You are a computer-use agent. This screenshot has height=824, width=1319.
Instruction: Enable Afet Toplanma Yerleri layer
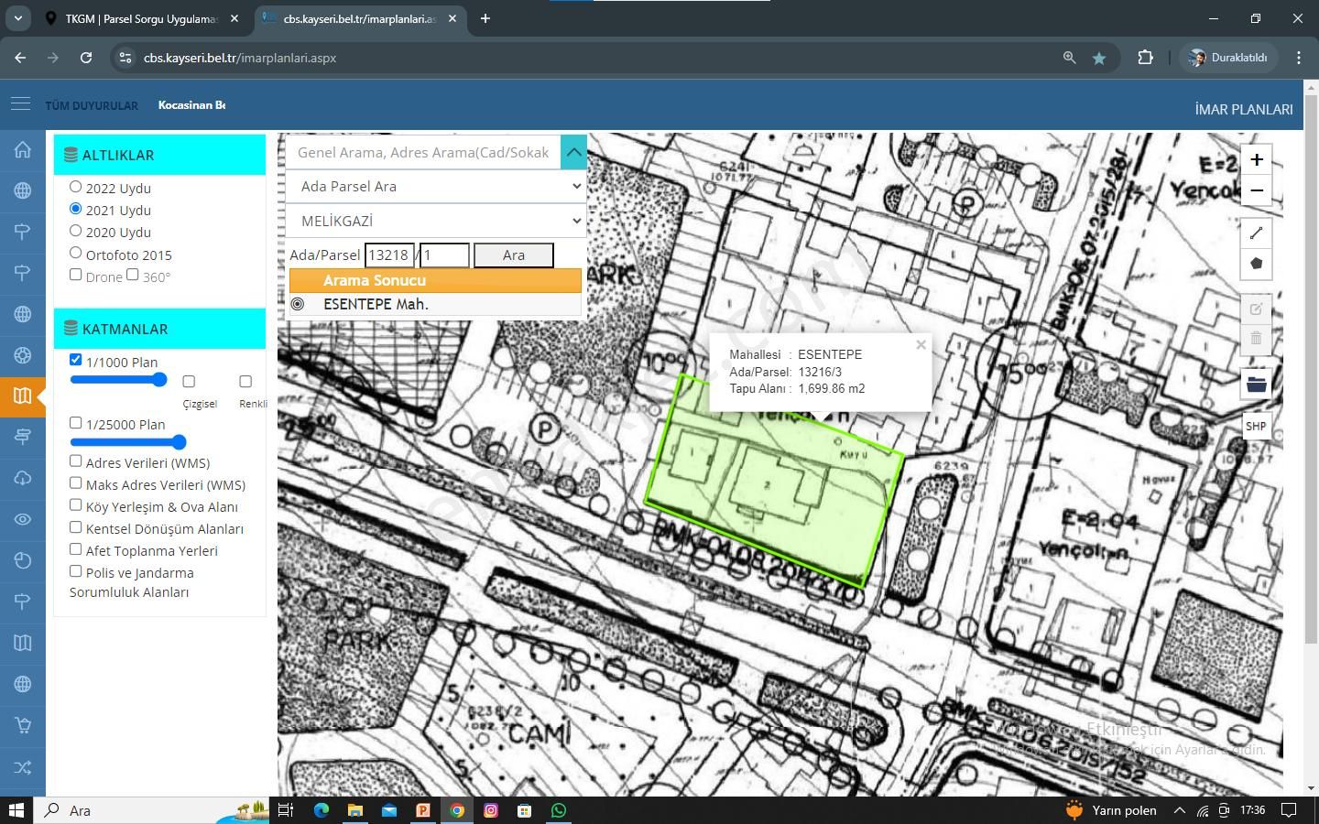tap(76, 549)
